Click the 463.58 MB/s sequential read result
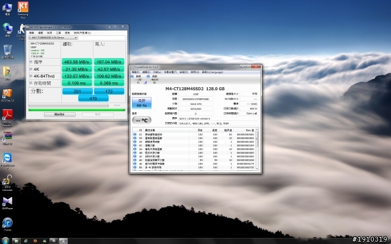Viewport: 391px width, 244px height. pos(77,62)
